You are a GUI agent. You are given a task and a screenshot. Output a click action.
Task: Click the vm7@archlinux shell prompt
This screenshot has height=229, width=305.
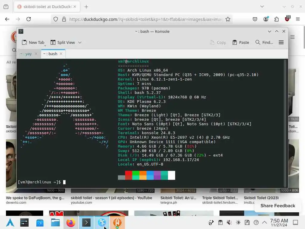[39, 182]
